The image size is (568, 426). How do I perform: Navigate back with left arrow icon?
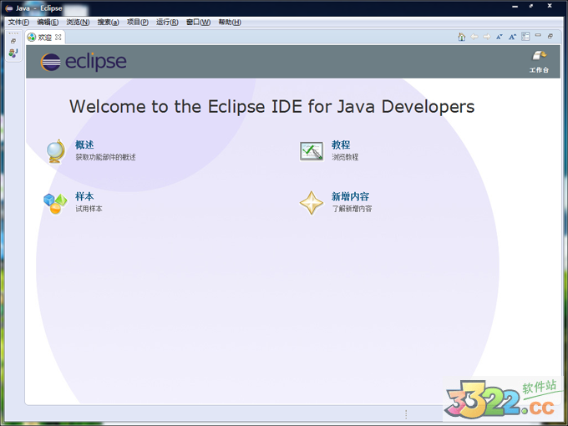coord(474,37)
